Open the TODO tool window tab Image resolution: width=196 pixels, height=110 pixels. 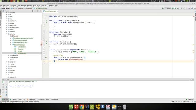coord(22,100)
